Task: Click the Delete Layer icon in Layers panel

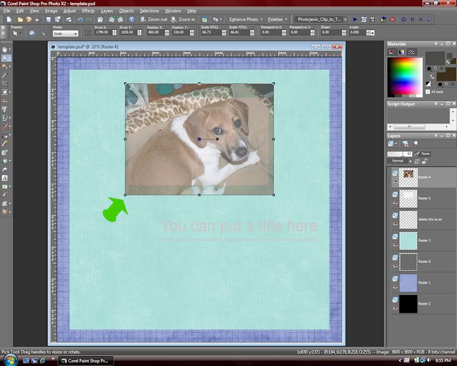Action: pos(406,144)
